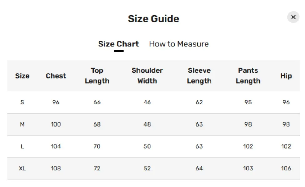Image resolution: width=305 pixels, height=187 pixels.
Task: Select the Size Chart tab
Action: tap(119, 44)
